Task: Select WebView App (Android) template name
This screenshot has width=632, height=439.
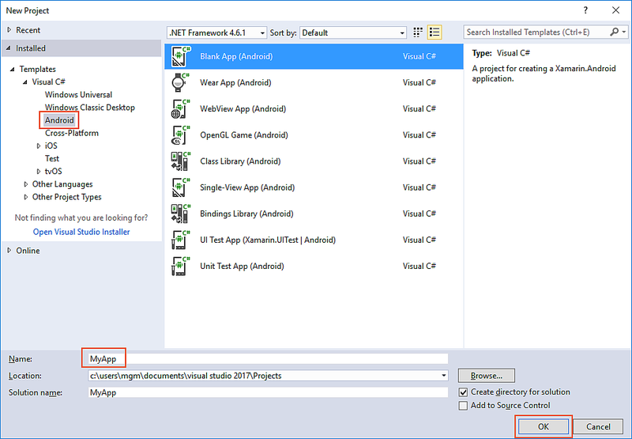Action: click(x=243, y=109)
